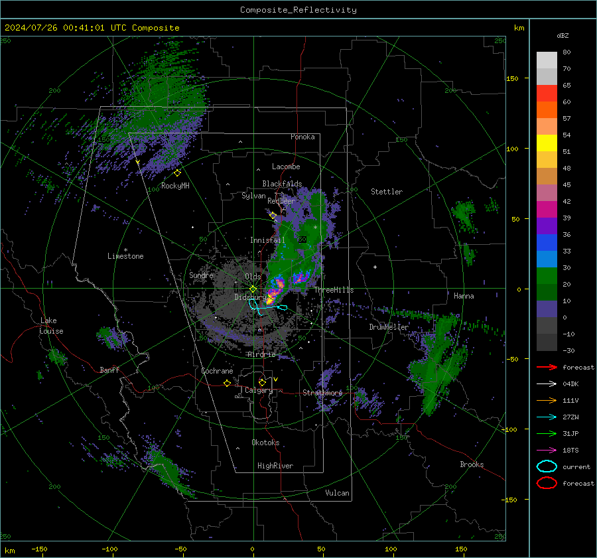Click yellow diamond marker above Calgary label
597x558 pixels.
point(262,382)
